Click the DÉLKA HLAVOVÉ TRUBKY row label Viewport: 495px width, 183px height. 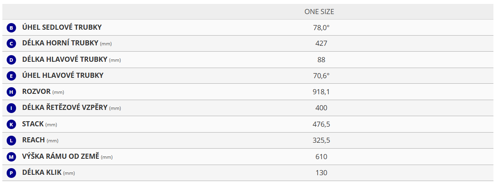[65, 59]
